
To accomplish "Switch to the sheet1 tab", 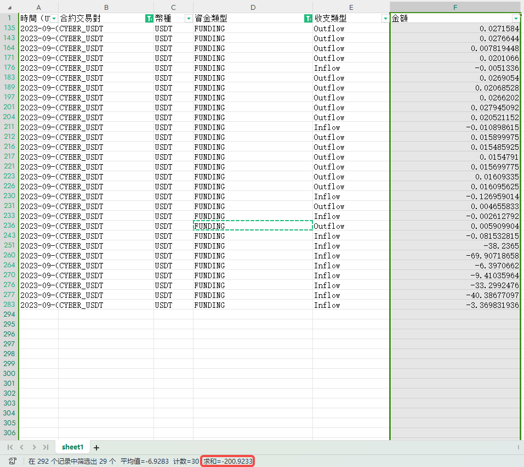I will tap(72, 447).
